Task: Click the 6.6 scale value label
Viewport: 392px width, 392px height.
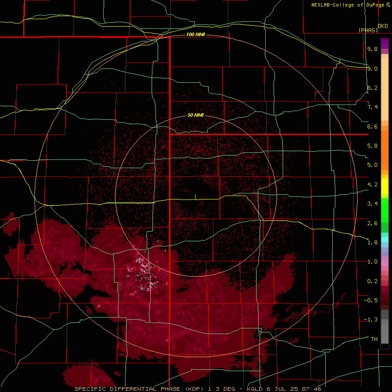Action: coord(372,126)
